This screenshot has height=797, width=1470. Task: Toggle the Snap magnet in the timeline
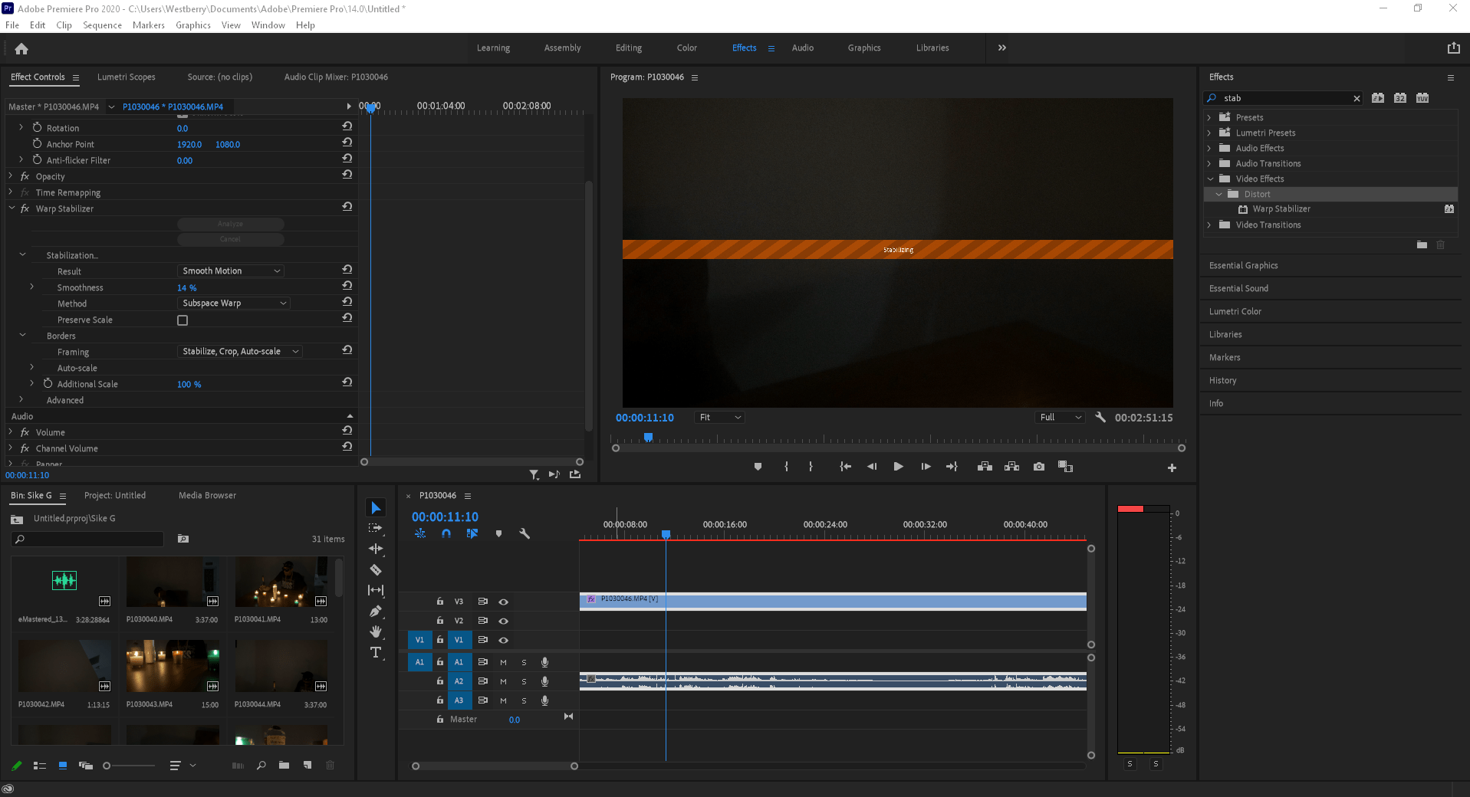tap(446, 533)
